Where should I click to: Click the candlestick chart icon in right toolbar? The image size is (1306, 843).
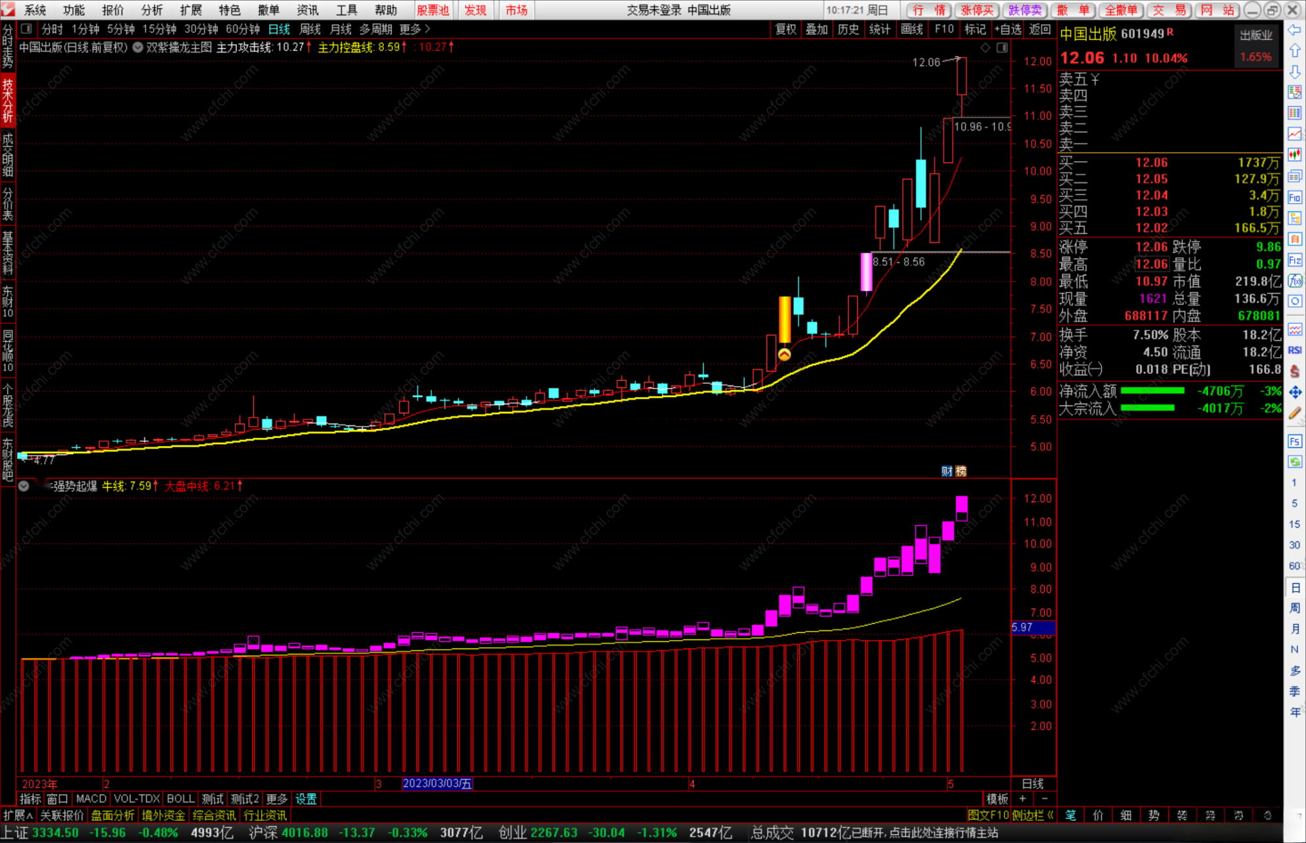tap(1295, 155)
